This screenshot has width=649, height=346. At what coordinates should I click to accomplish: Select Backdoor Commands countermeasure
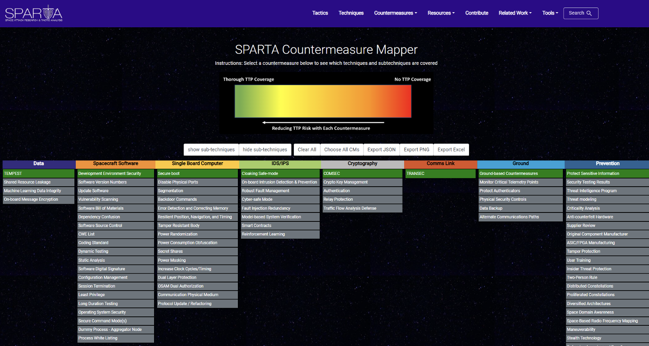(197, 199)
